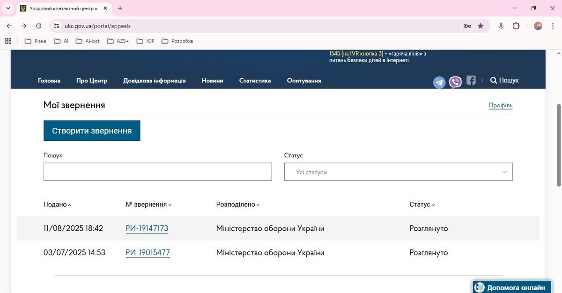Open the AI bookmark folder

point(61,41)
